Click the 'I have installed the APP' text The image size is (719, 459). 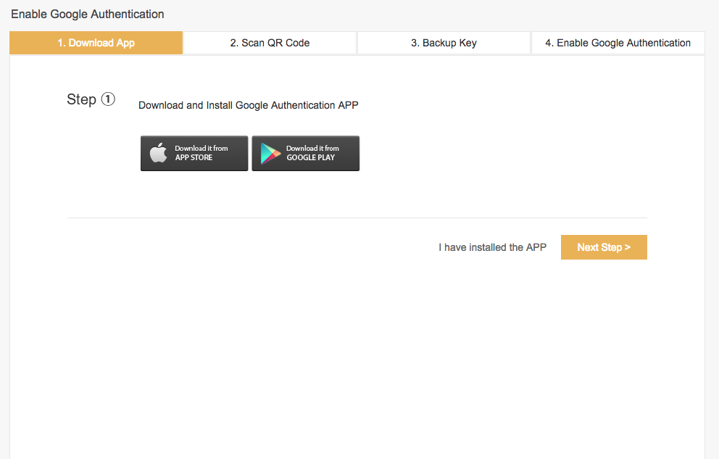(492, 247)
